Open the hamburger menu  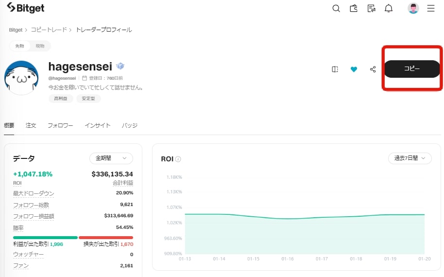(431, 8)
